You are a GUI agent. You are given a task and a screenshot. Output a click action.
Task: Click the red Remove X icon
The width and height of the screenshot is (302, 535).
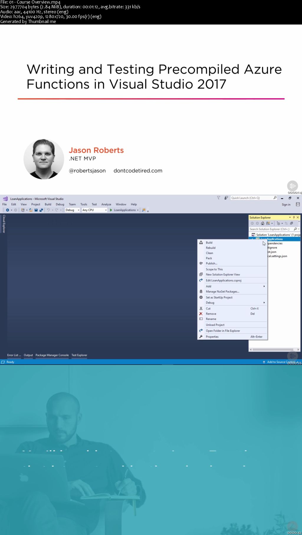pyautogui.click(x=201, y=314)
